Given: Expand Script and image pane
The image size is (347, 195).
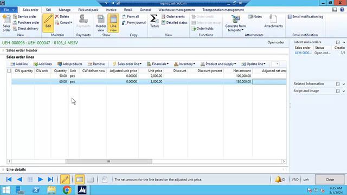Looking at the screenshot, I should 344,91.
